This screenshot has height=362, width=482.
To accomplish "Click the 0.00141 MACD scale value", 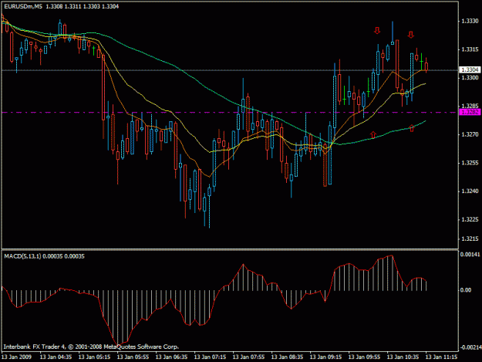I will pos(470,255).
